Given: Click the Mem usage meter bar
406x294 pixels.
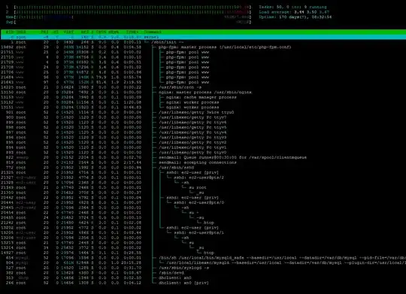Looking at the screenshot, I should click(129, 17).
